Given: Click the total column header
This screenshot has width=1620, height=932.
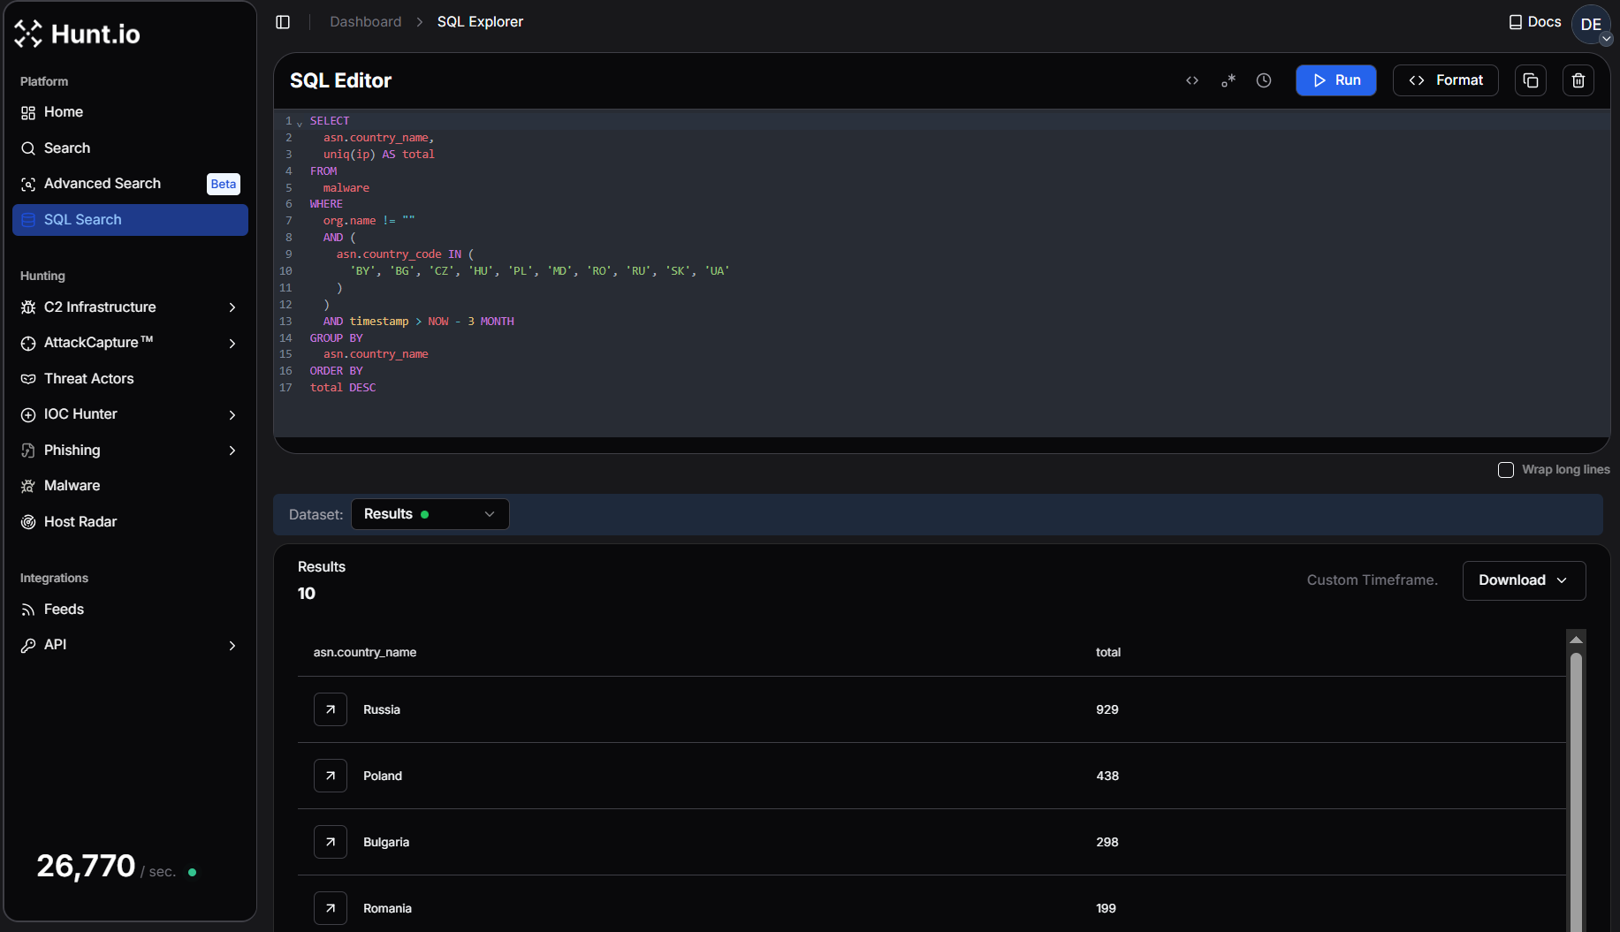Looking at the screenshot, I should (x=1108, y=652).
